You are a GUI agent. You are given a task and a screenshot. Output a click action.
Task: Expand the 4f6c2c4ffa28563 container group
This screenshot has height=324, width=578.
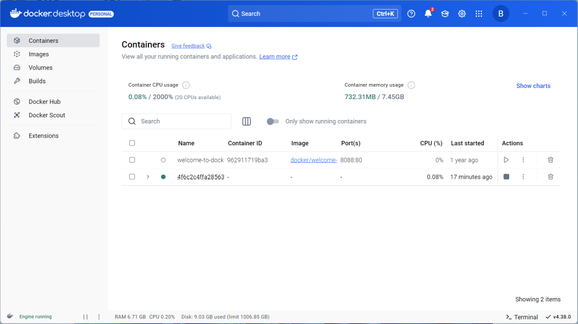click(148, 177)
